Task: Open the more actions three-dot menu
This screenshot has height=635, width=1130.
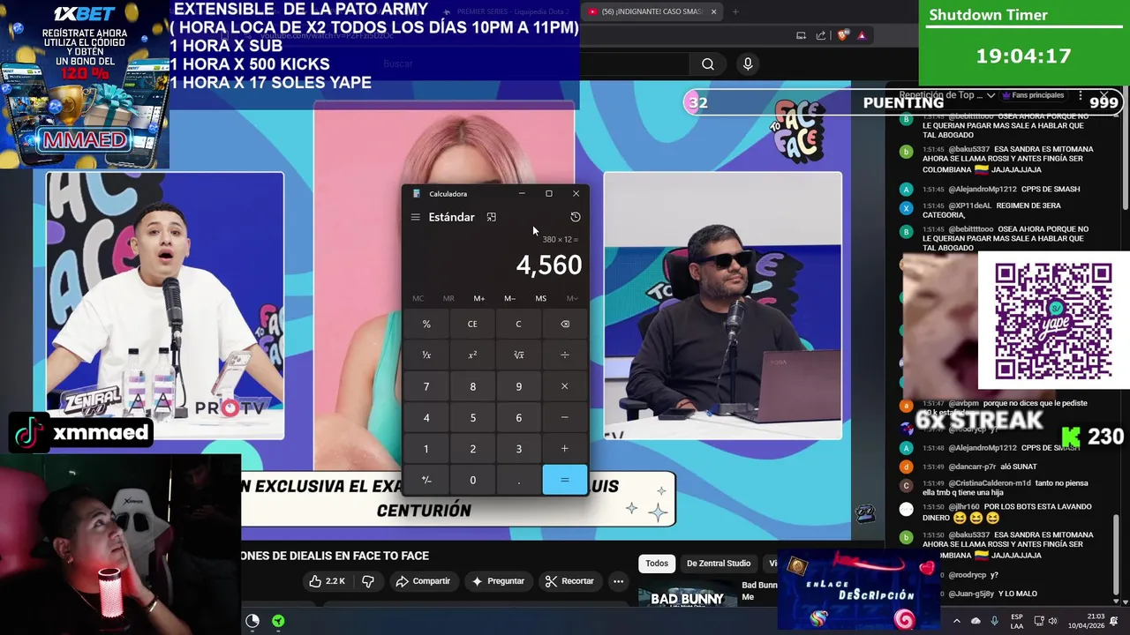Action: click(x=618, y=581)
